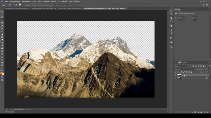Toggle lock position icon
211x118 pixels.
pos(186,72)
